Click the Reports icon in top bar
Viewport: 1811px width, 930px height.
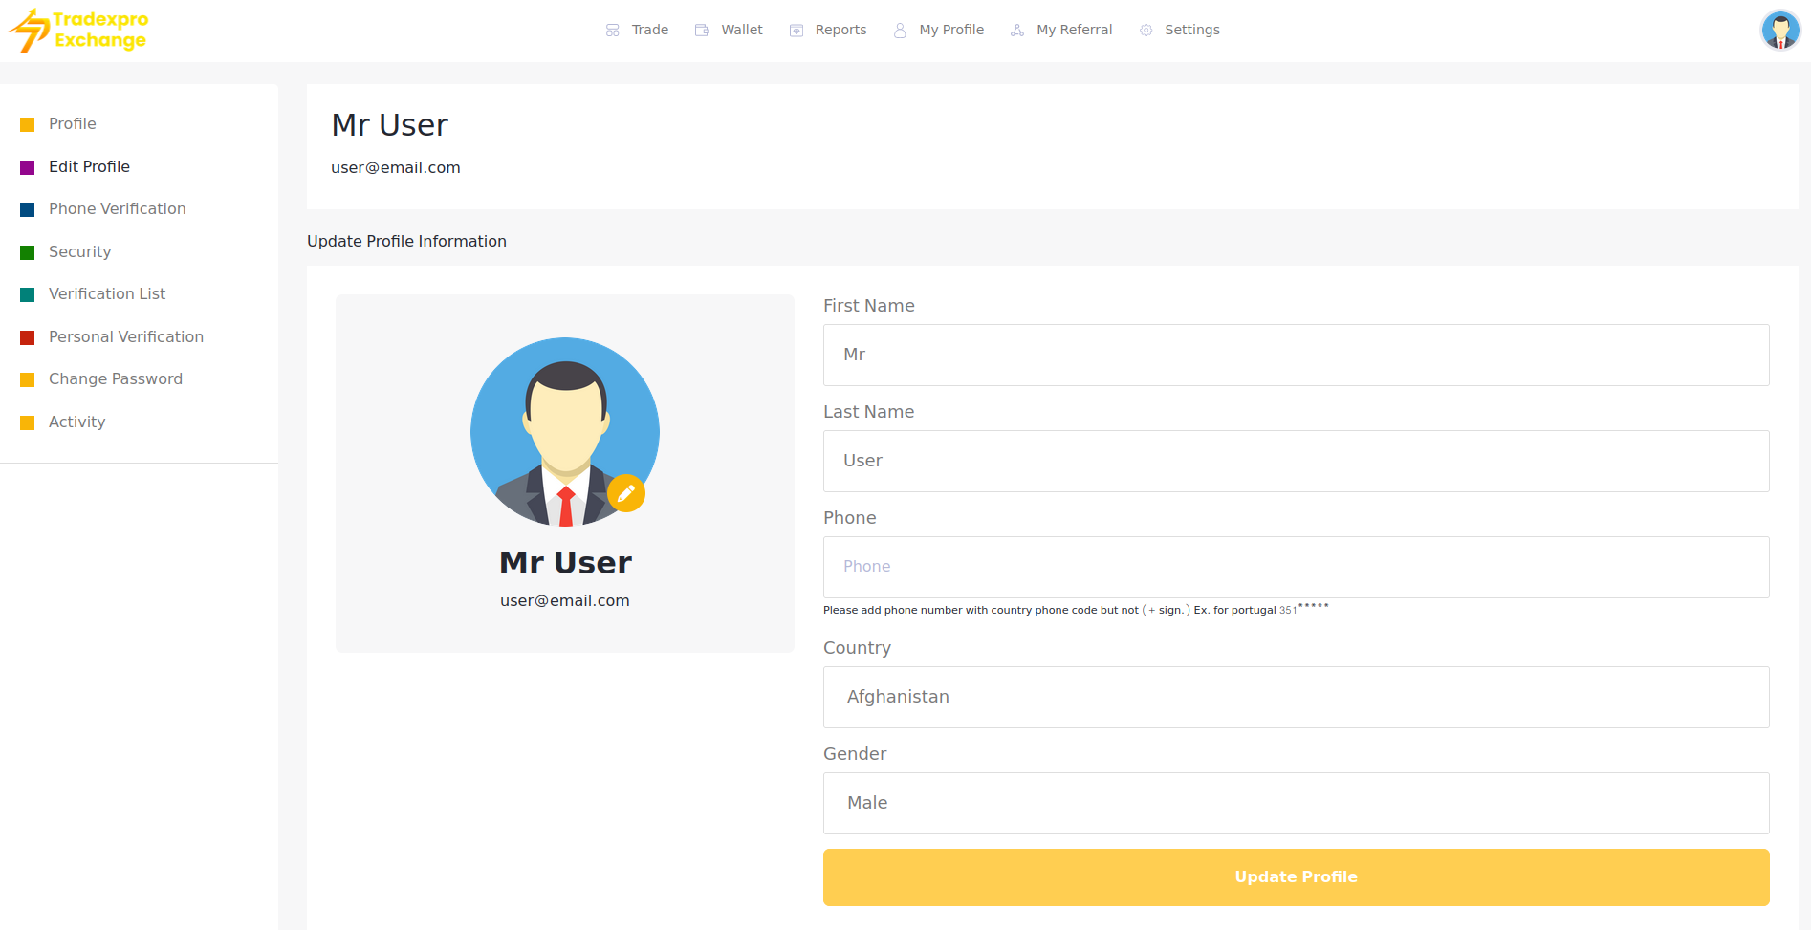point(796,31)
